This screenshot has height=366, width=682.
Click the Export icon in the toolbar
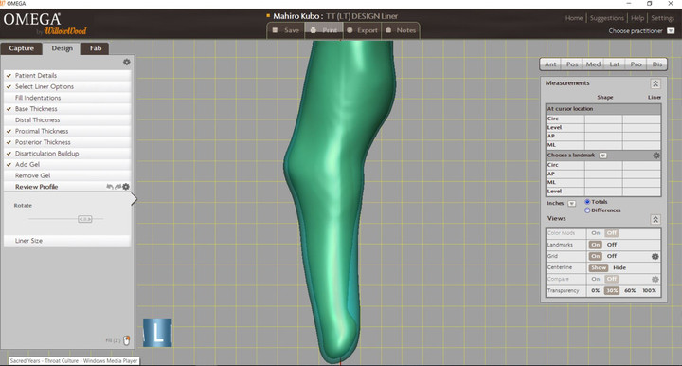[350, 30]
